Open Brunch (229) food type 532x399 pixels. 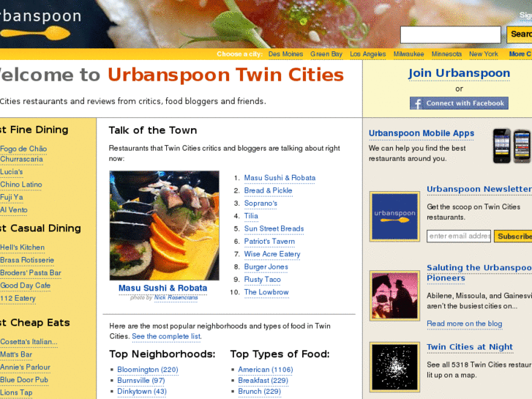[260, 392]
